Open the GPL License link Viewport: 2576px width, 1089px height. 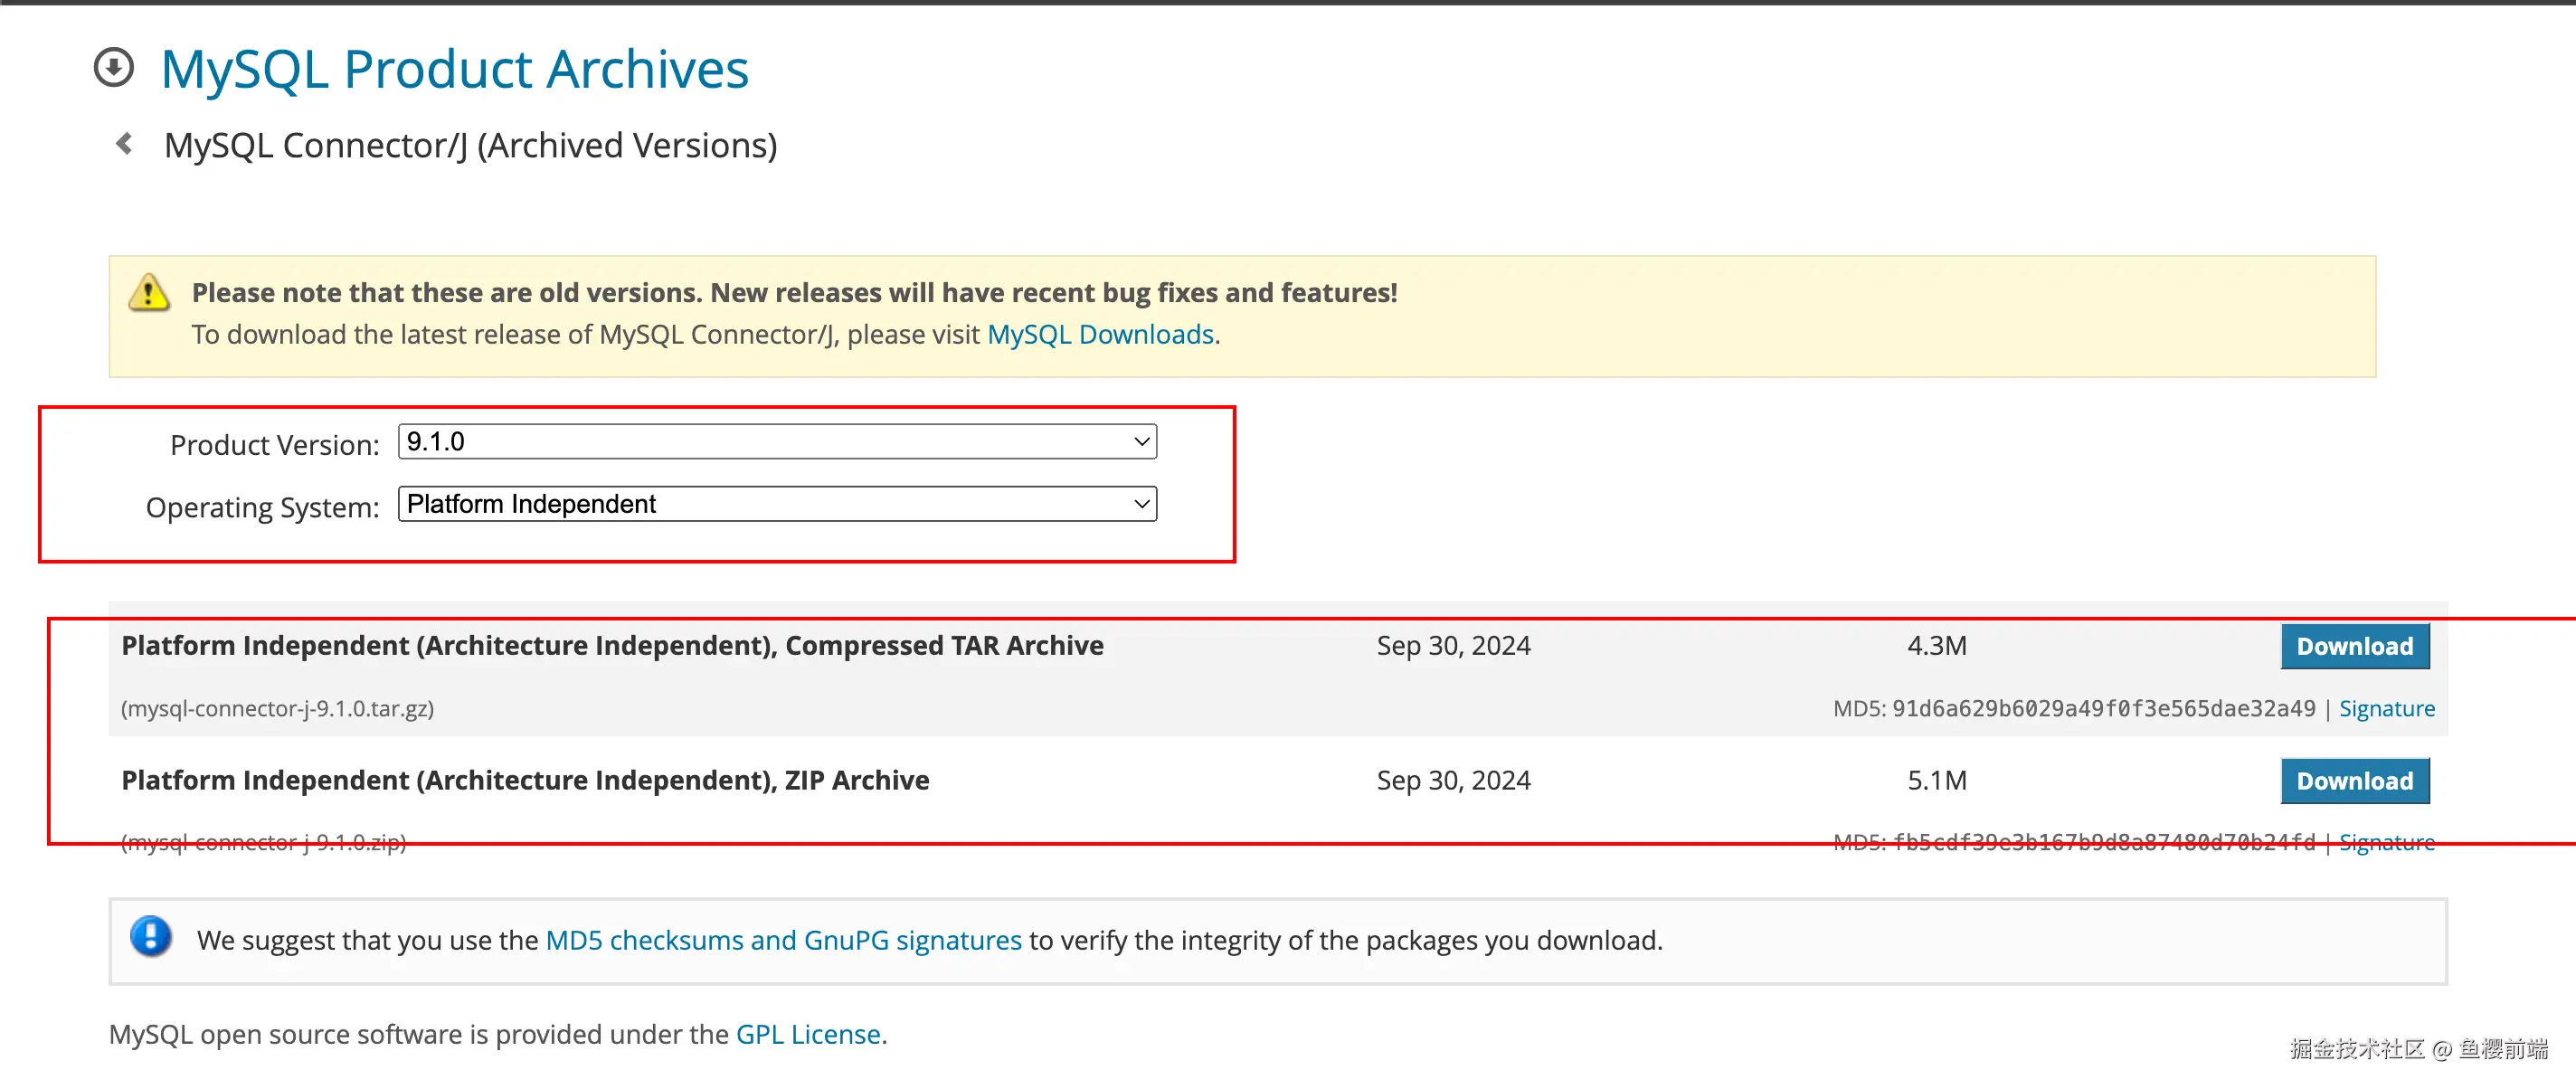808,1034
